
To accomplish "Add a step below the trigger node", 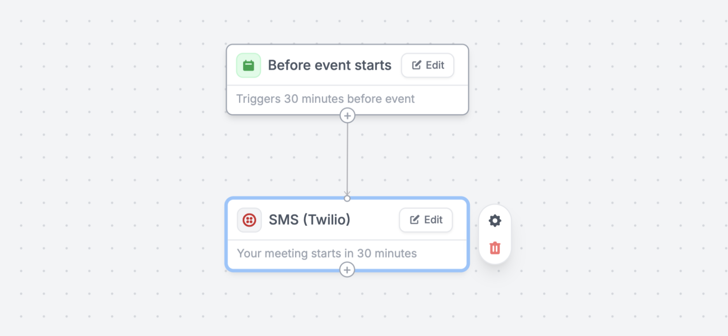I will tap(347, 115).
